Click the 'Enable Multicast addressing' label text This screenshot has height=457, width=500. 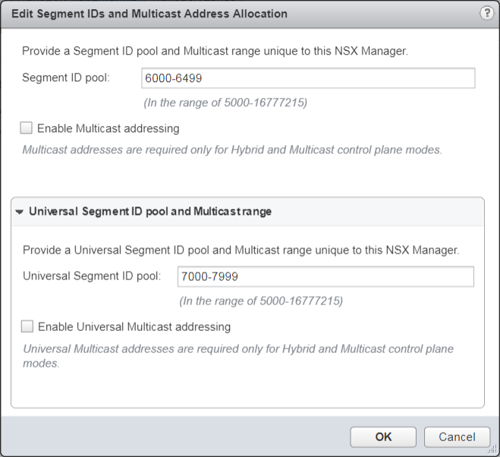[x=108, y=128]
